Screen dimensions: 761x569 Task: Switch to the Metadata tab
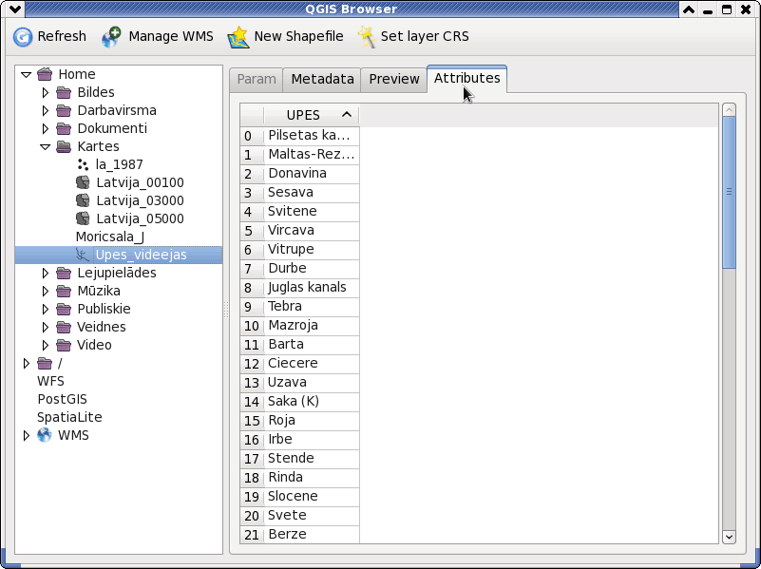[x=322, y=80]
